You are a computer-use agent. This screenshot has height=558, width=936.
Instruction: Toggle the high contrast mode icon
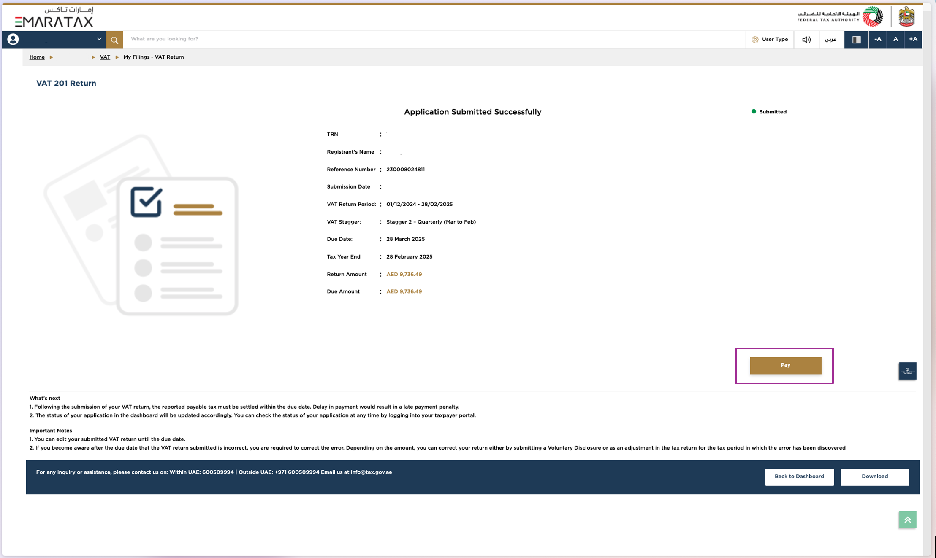pos(856,40)
